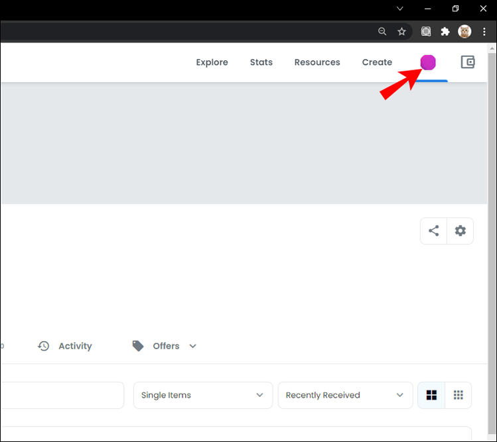Open the screenshot extension icon
Image resolution: width=497 pixels, height=442 pixels.
pyautogui.click(x=426, y=31)
